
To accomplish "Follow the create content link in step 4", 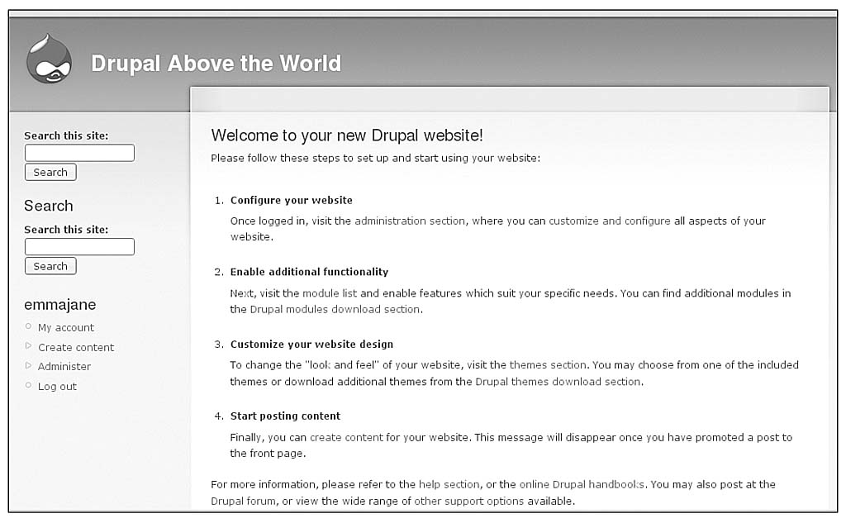I will click(x=346, y=437).
